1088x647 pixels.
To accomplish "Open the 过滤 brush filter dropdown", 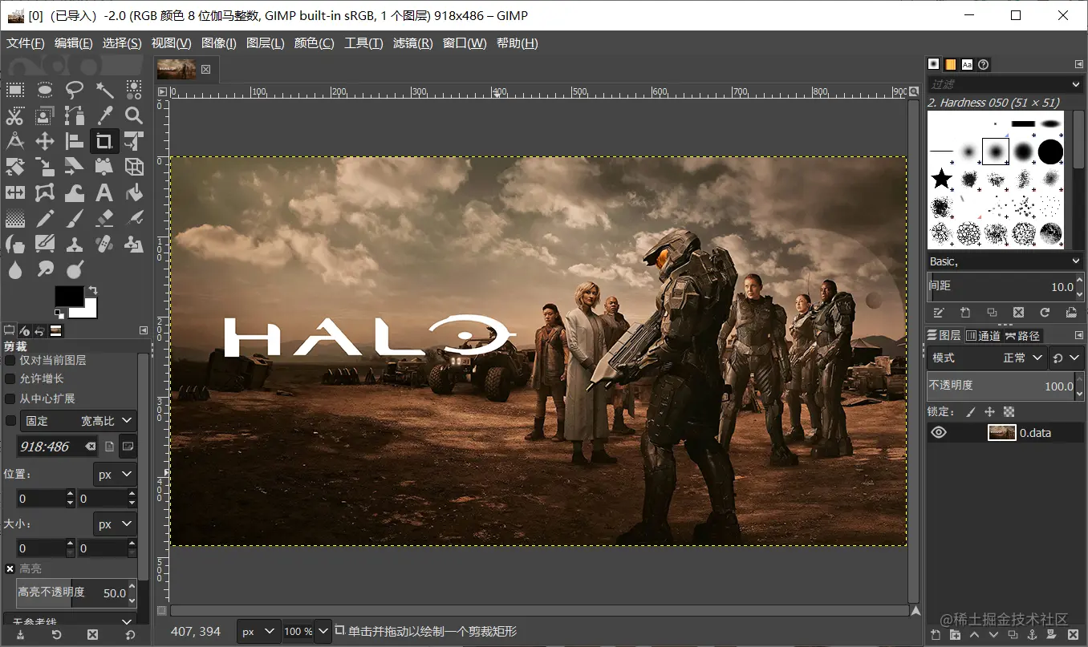I will pyautogui.click(x=1005, y=84).
